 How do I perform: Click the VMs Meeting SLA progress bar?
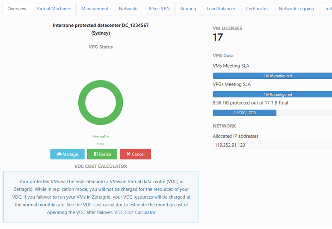tap(272, 76)
